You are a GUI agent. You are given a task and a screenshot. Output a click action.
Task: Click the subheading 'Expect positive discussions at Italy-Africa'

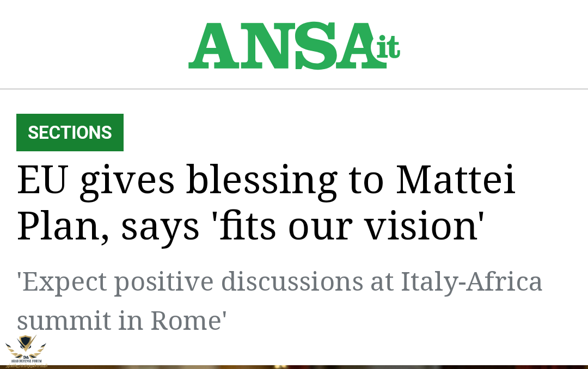point(280,283)
